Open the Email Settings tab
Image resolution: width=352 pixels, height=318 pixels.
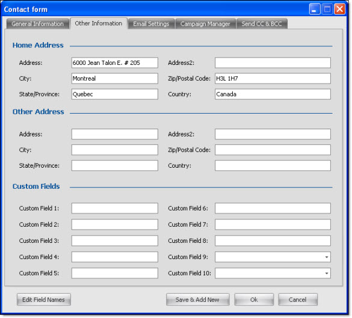click(x=151, y=24)
